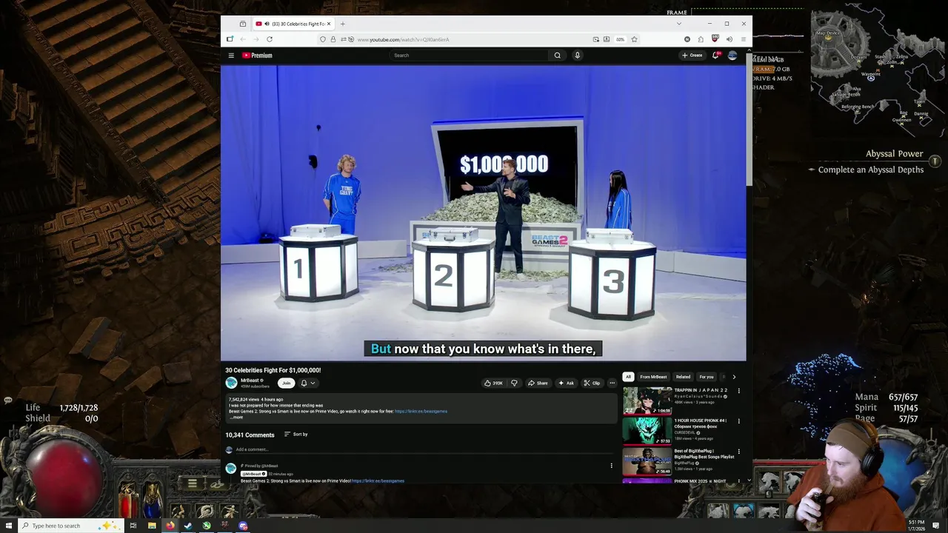The width and height of the screenshot is (948, 533).
Task: Click the Ask button
Action: 566,383
